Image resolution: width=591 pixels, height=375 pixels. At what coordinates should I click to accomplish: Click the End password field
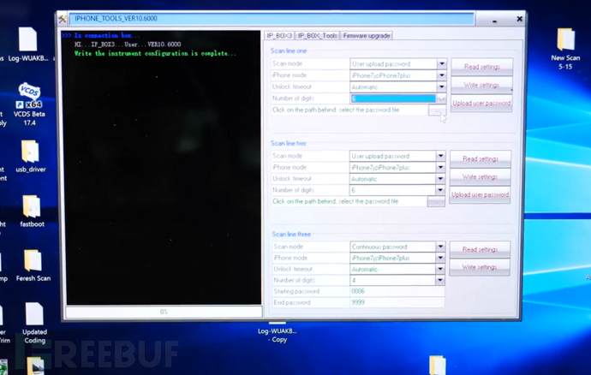click(397, 302)
